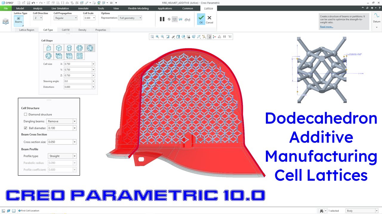Open the Saved Orientations icon

[183, 37]
